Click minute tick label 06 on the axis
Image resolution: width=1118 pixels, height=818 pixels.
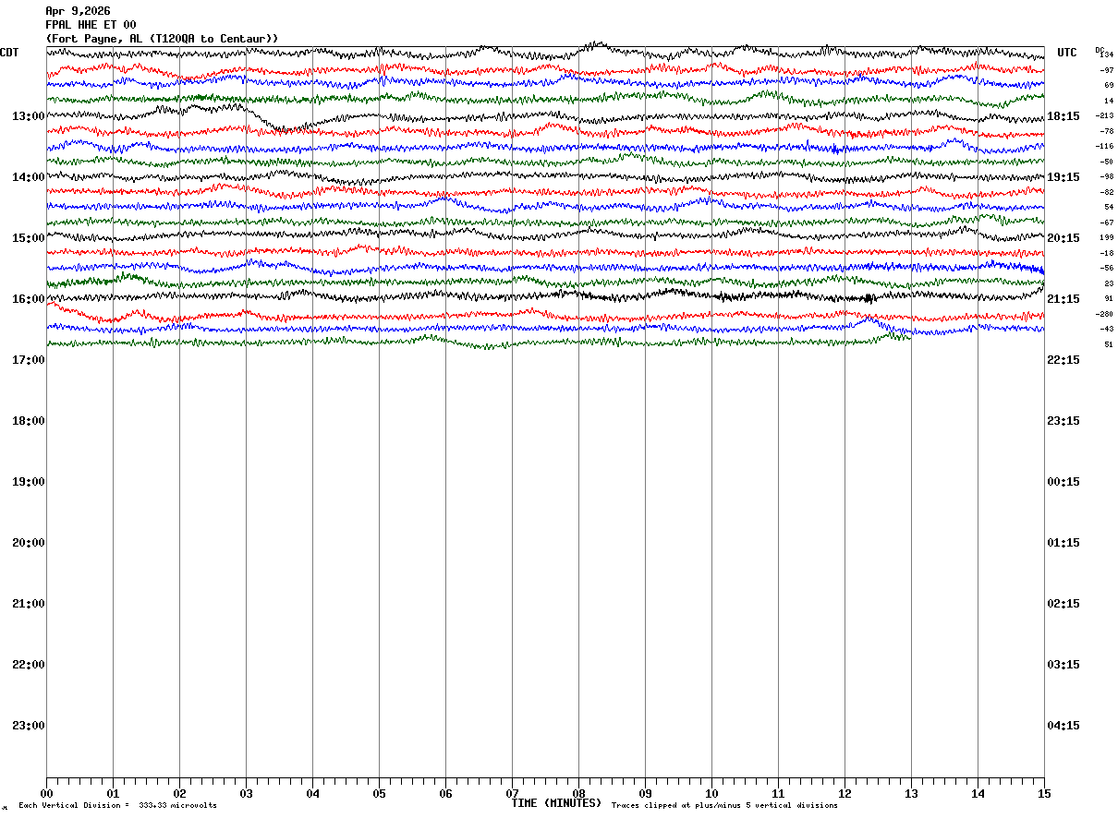[445, 794]
